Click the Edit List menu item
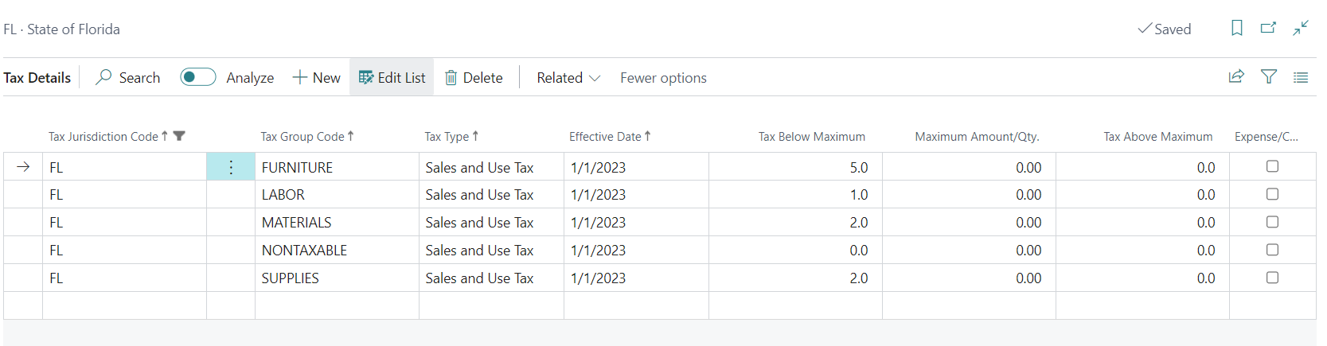The width and height of the screenshot is (1327, 346). [x=392, y=77]
